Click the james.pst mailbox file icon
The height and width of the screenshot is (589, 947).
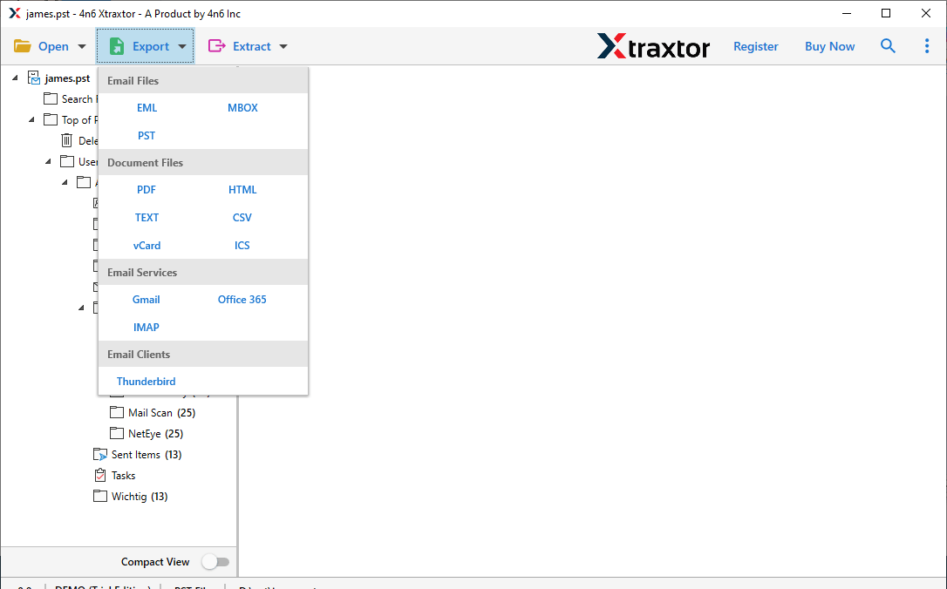[x=34, y=78]
